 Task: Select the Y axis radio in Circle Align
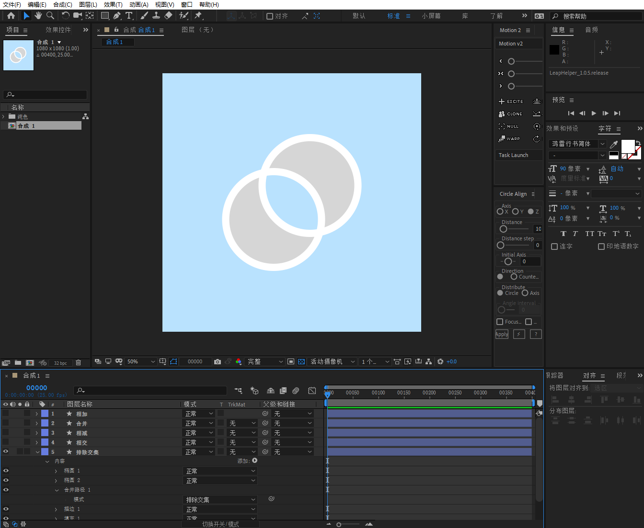tap(515, 212)
